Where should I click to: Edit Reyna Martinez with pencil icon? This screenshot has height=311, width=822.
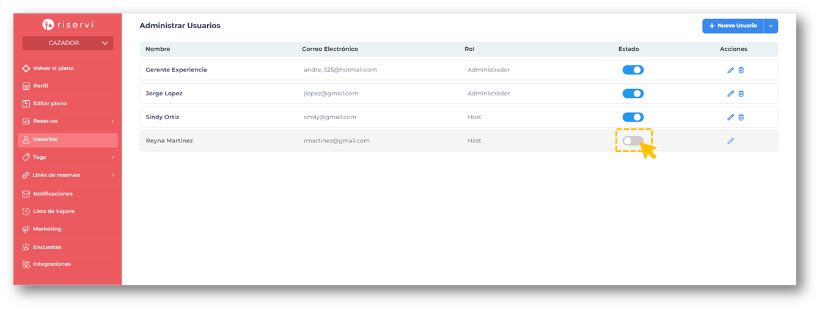point(730,141)
